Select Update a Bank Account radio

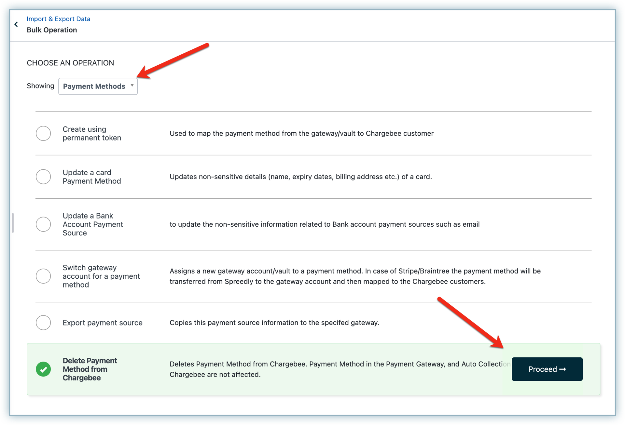pos(43,224)
